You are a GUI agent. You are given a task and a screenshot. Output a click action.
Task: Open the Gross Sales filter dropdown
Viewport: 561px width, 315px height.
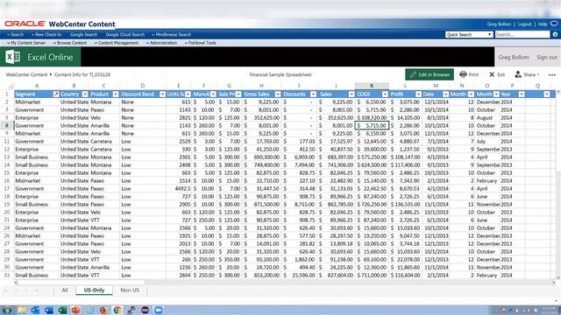point(278,94)
